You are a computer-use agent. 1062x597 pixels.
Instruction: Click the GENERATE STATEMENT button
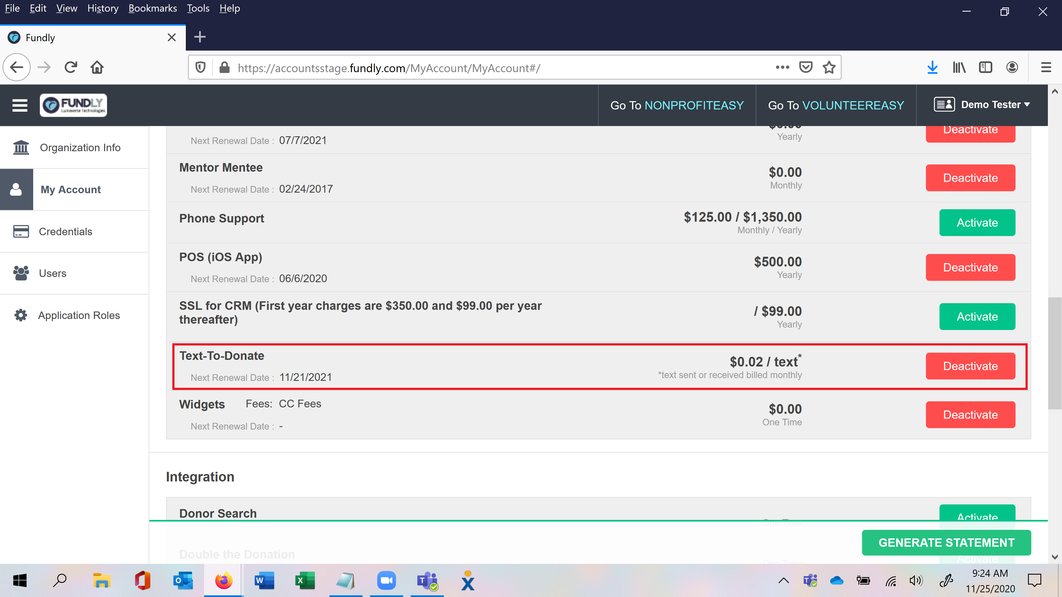pos(946,543)
